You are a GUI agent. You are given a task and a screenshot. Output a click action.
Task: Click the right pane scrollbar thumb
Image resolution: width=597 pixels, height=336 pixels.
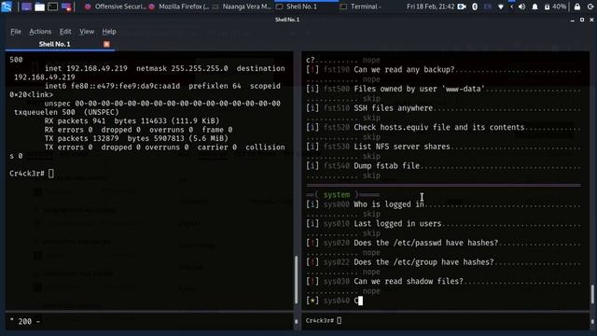[592, 294]
